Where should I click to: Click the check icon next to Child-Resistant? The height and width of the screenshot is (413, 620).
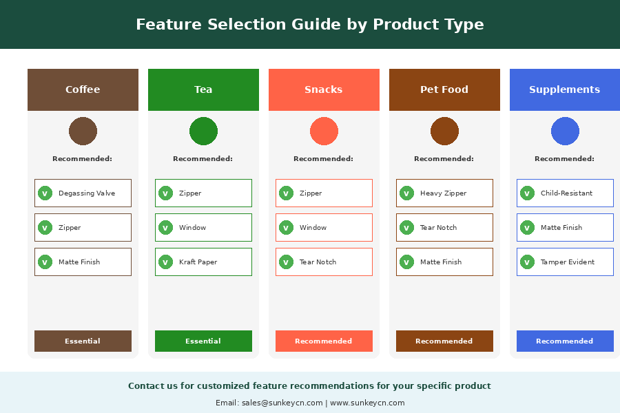[527, 193]
